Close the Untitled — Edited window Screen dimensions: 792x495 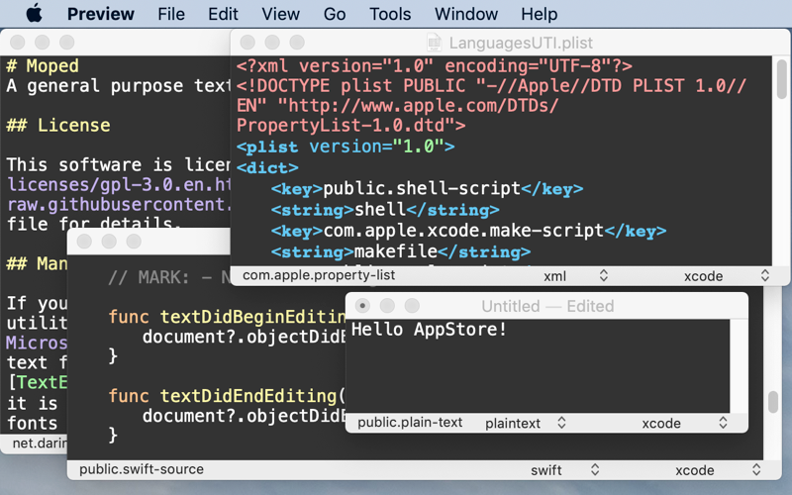[362, 306]
